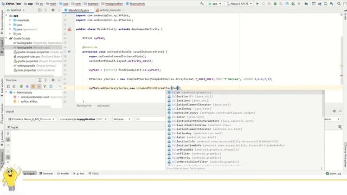
Task: Toggle Sort Alphabetically in Structure toolbar
Action: click(14, 86)
